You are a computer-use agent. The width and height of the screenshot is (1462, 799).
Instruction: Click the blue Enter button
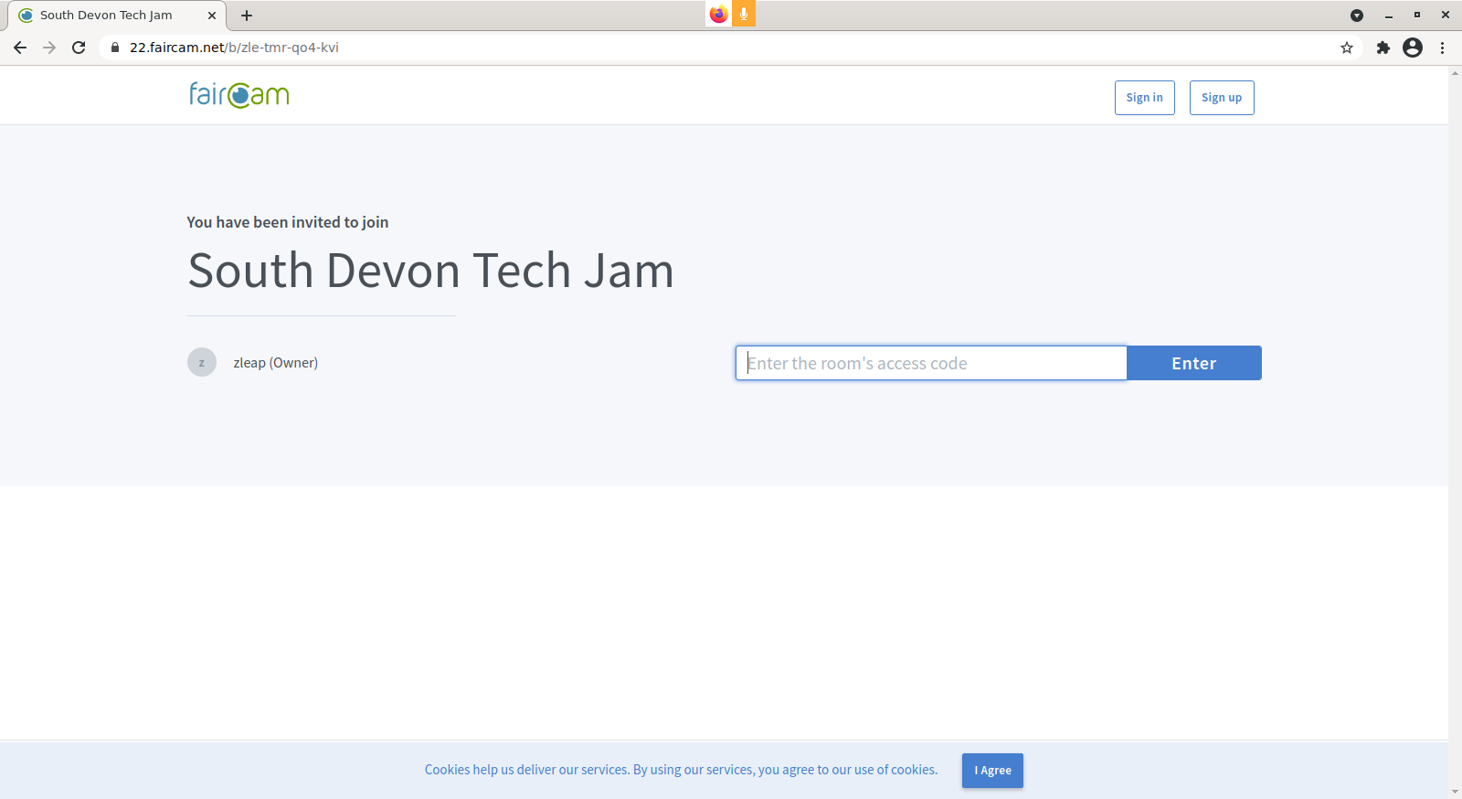1194,363
